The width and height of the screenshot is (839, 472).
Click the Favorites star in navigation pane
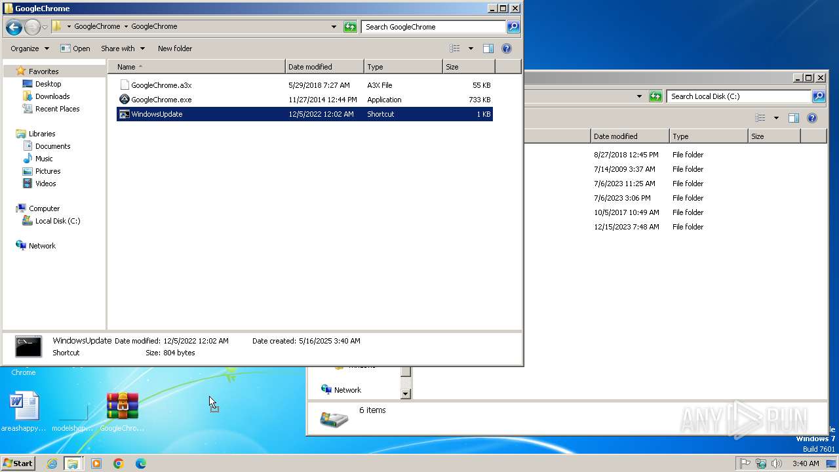[20, 71]
